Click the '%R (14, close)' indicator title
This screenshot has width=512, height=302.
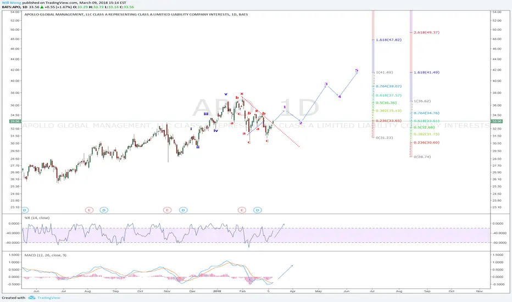37,218
